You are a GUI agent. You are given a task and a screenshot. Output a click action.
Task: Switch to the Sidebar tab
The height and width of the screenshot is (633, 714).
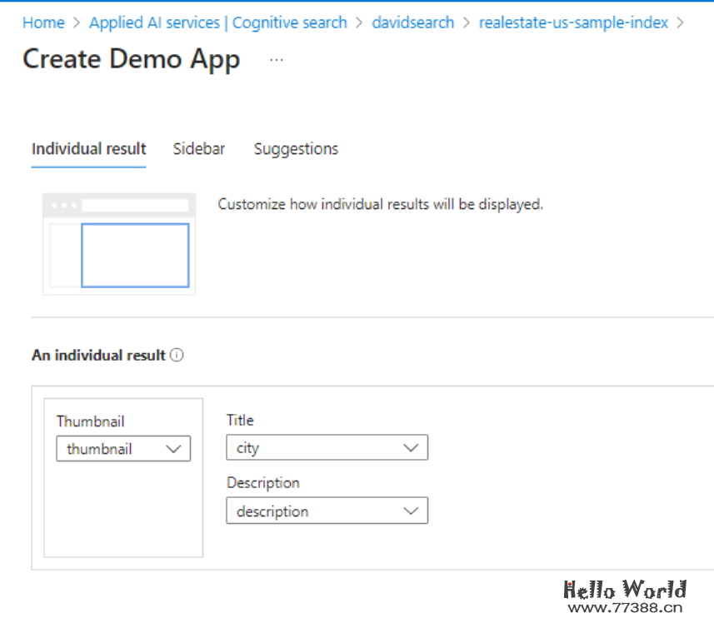[x=198, y=149]
